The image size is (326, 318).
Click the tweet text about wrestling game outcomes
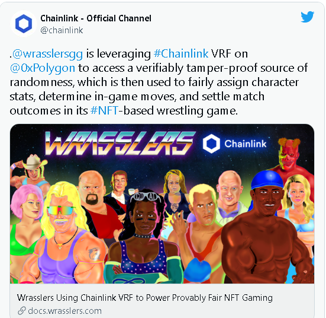click(158, 82)
